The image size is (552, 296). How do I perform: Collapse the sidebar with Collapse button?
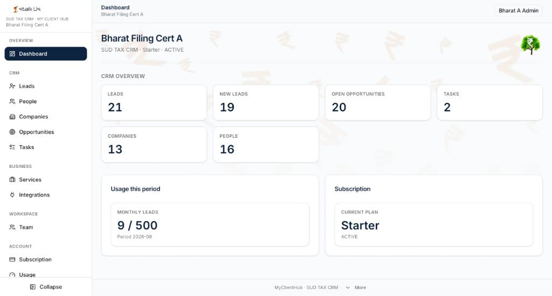point(46,287)
